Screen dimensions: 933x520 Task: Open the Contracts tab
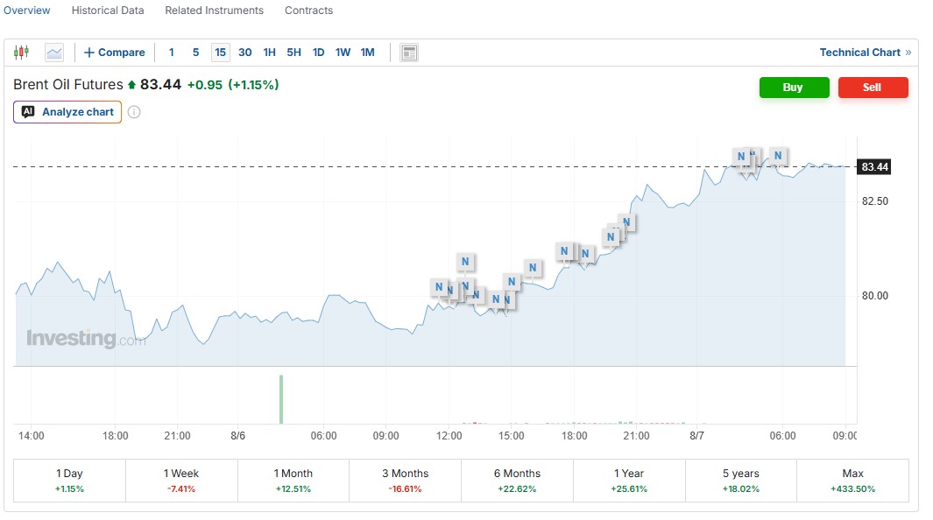click(309, 11)
